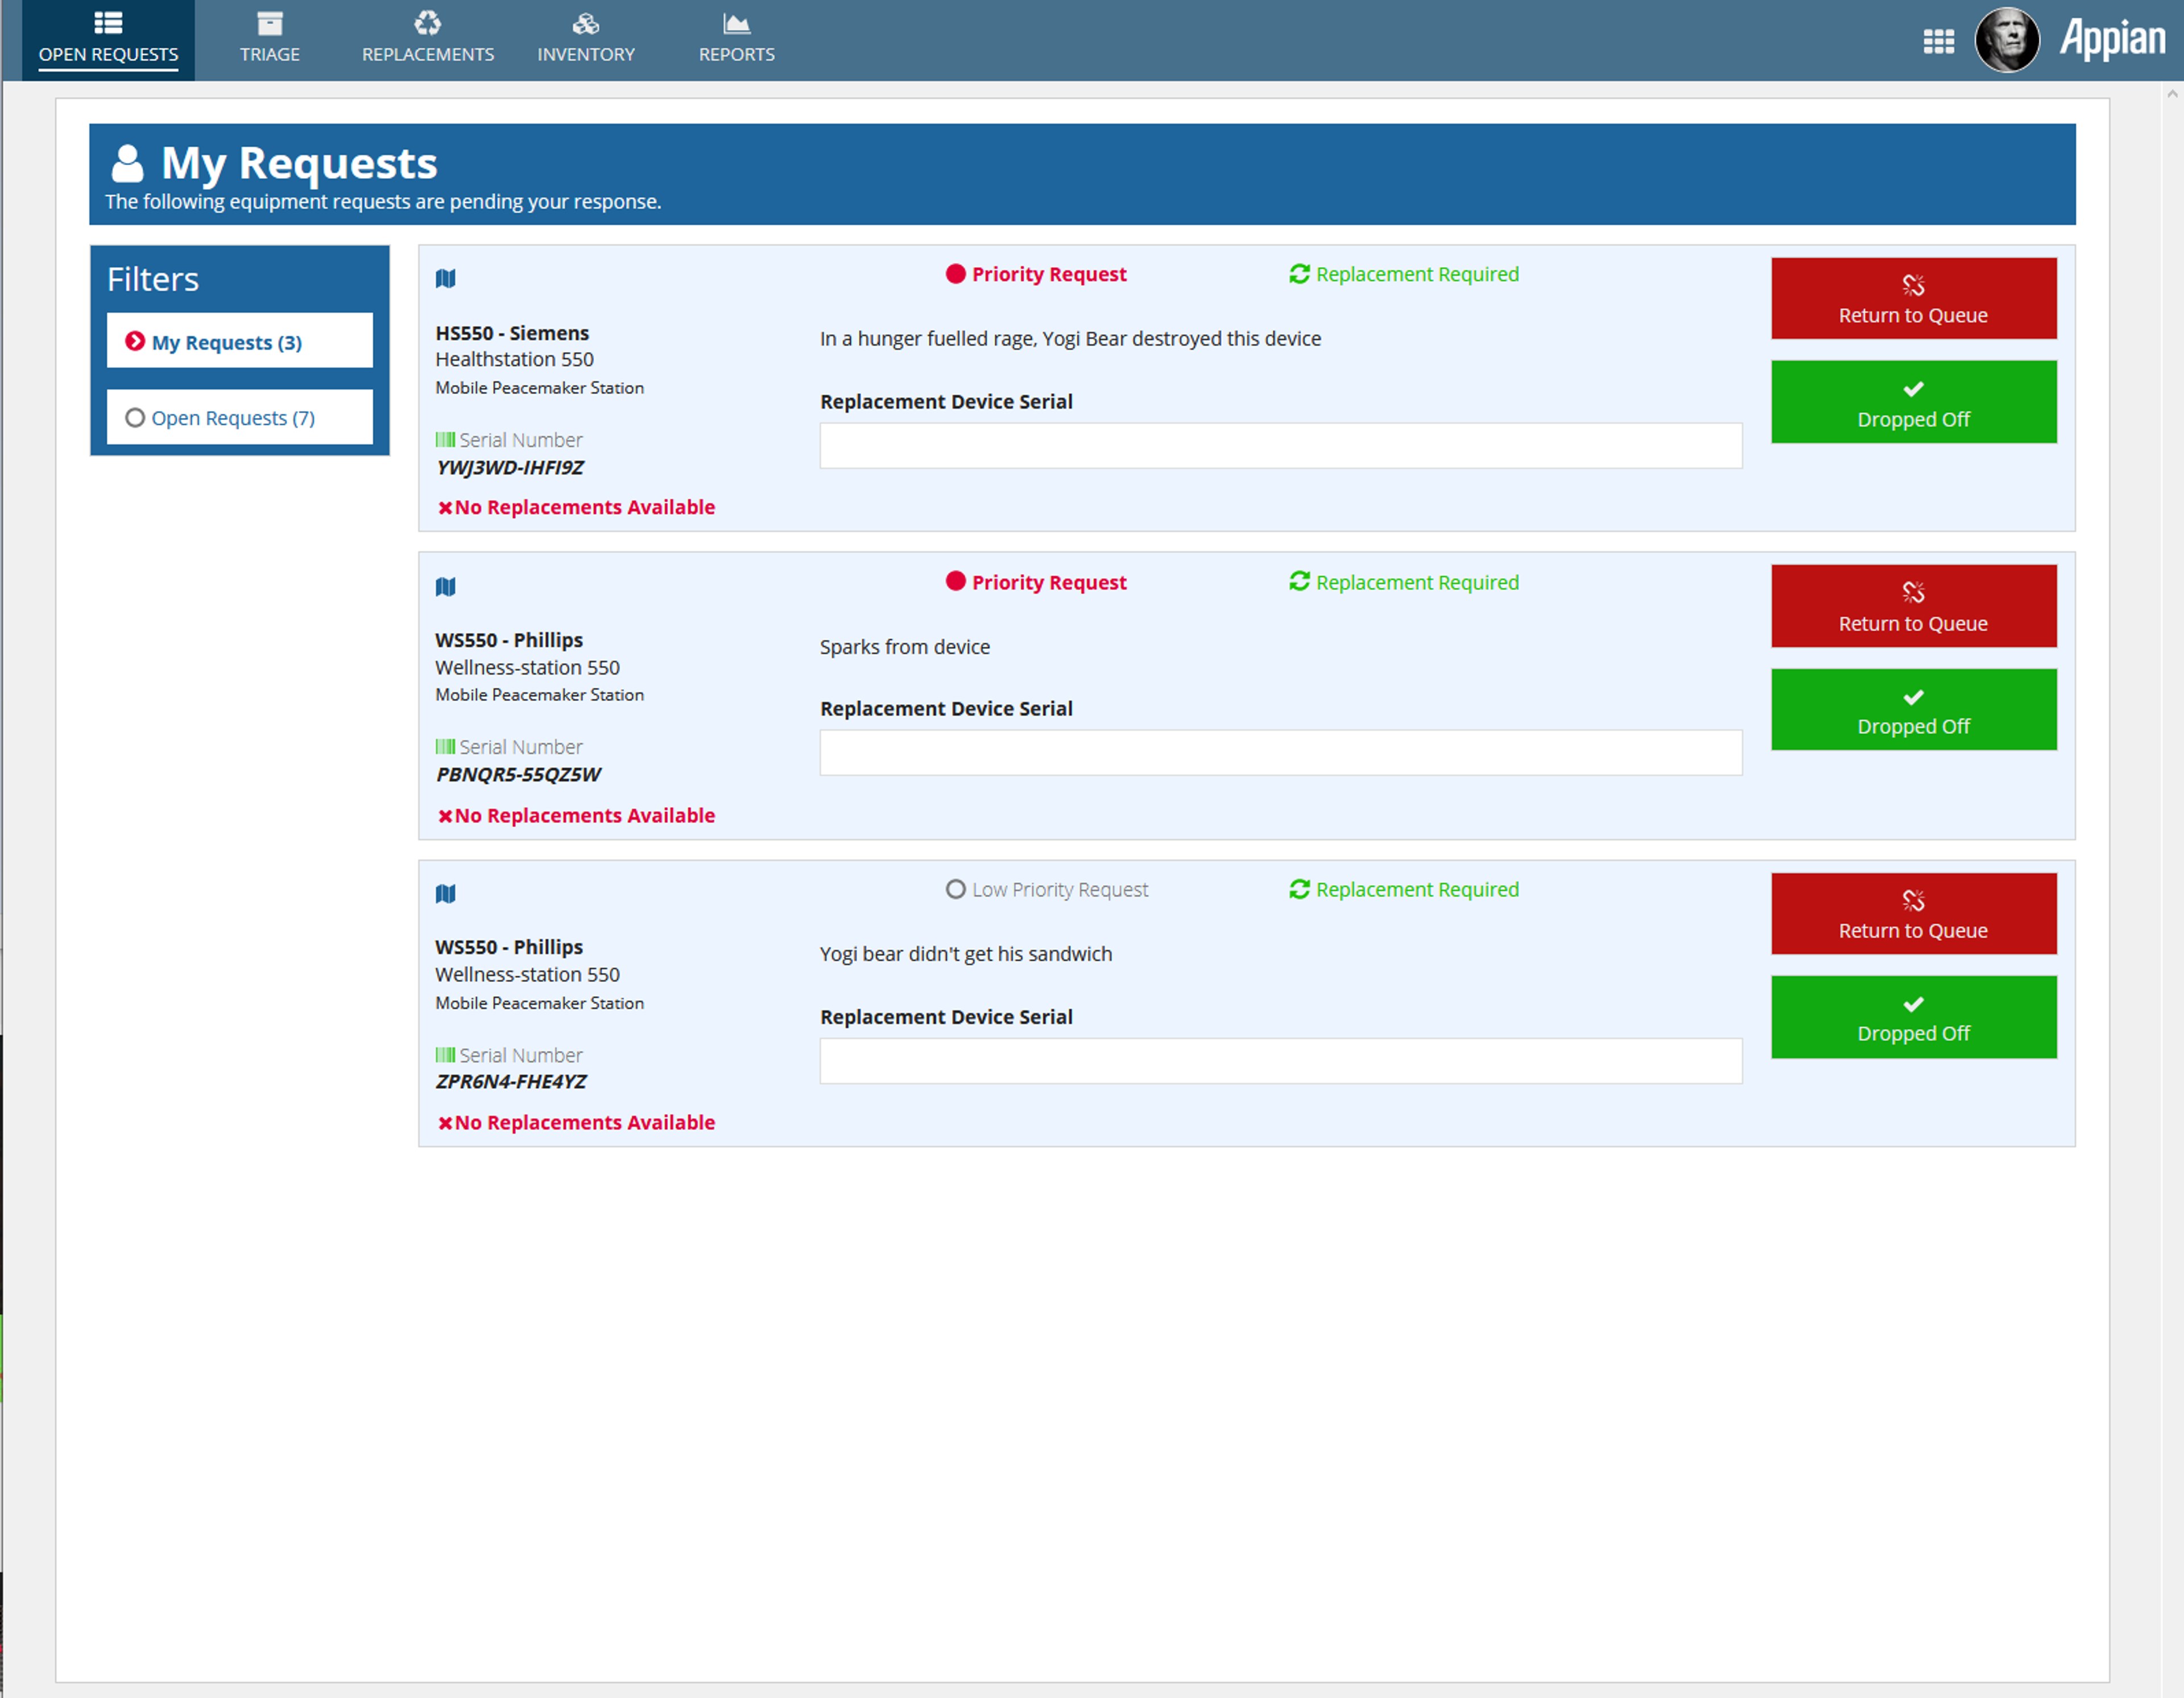Click the Open Requests list icon in navbar
This screenshot has width=2184, height=1698.
pos(108,22)
